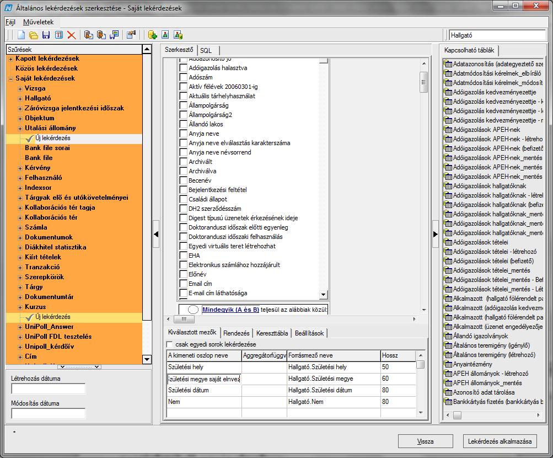
Task: Click the table icon beside Adóigazolások APEH-nek (befizető)
Action: pos(448,148)
